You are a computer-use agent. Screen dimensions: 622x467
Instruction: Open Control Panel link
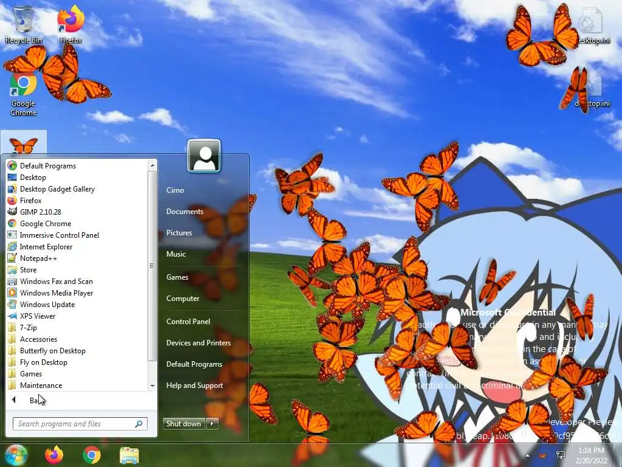pos(188,321)
